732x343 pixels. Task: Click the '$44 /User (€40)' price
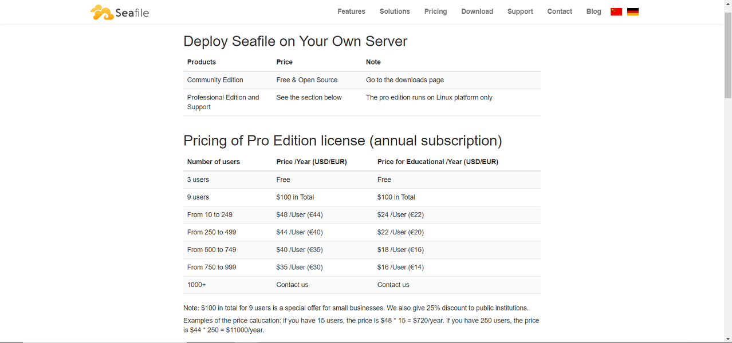click(x=300, y=233)
